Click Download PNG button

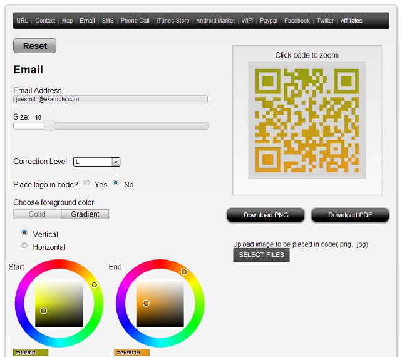pyautogui.click(x=265, y=215)
